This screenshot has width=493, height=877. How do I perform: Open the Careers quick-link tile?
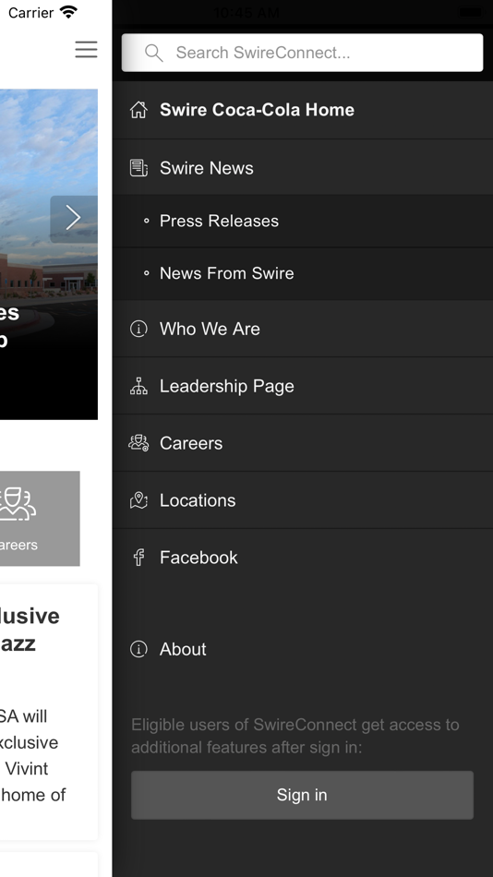[40, 519]
